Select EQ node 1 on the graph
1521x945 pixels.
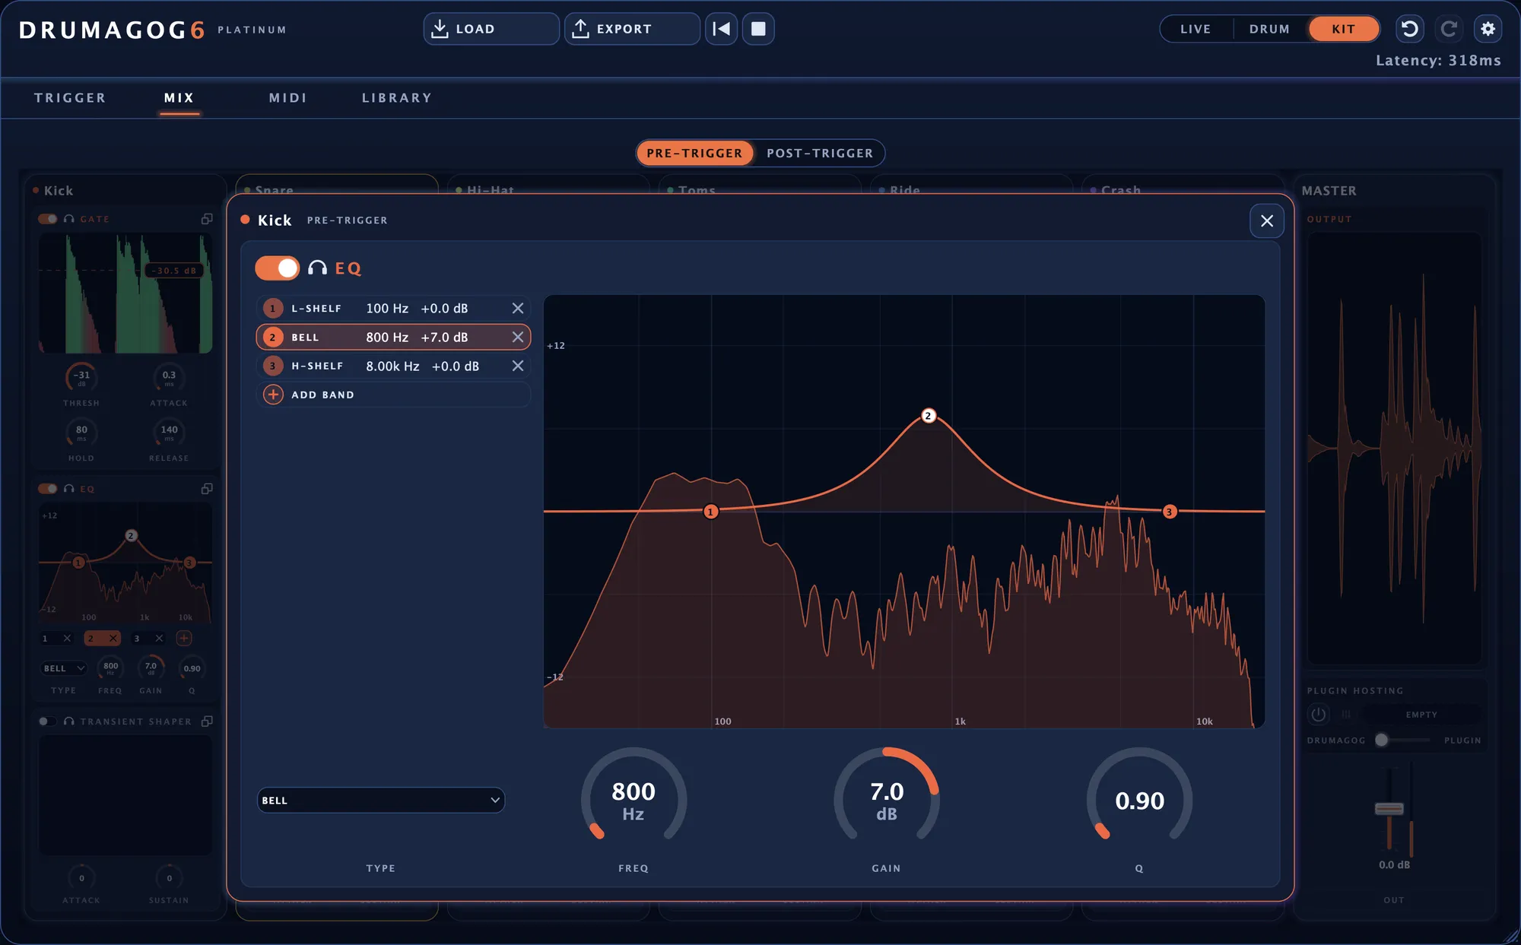[x=710, y=512]
